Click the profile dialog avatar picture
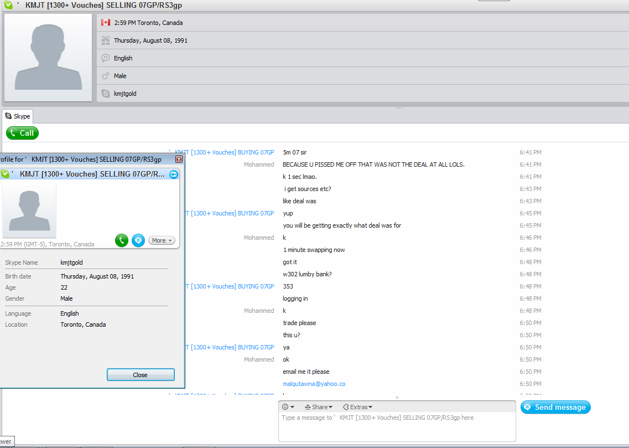This screenshot has height=448, width=629. (29, 211)
